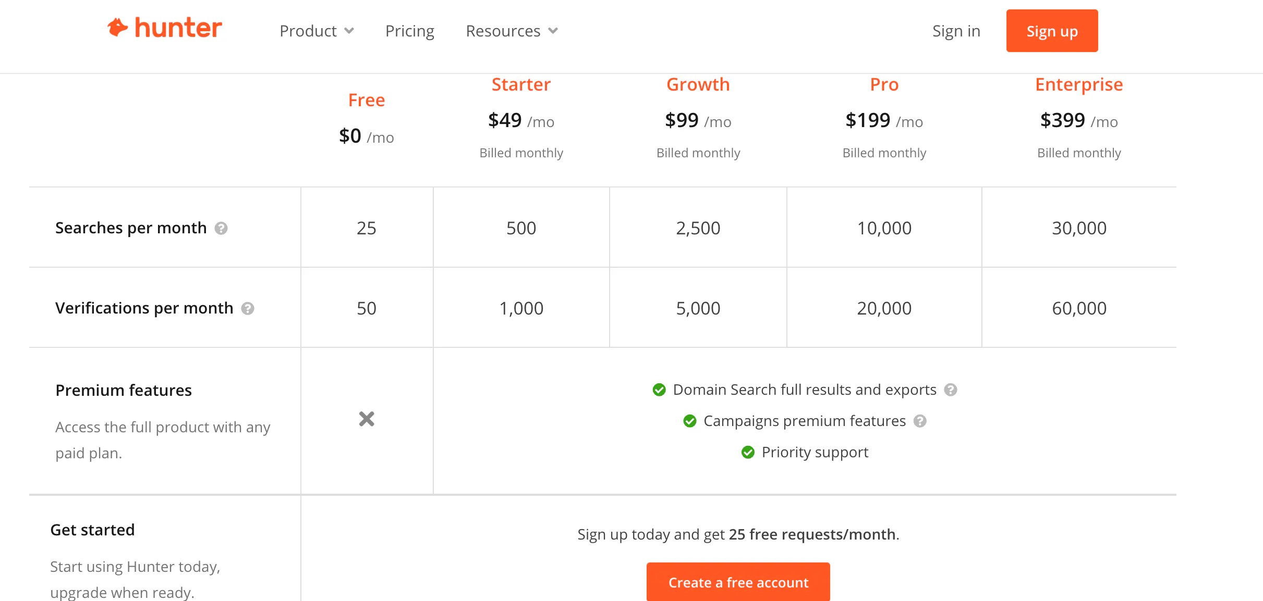Select the Growth plan heading
1263x601 pixels.
tap(698, 84)
